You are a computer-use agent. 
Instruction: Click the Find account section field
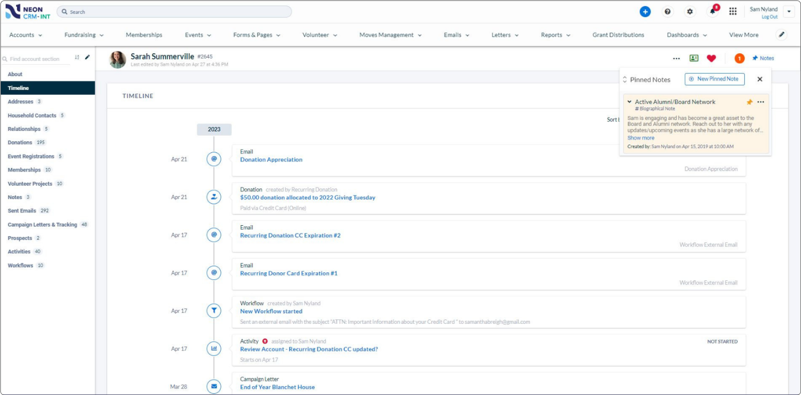pos(35,59)
